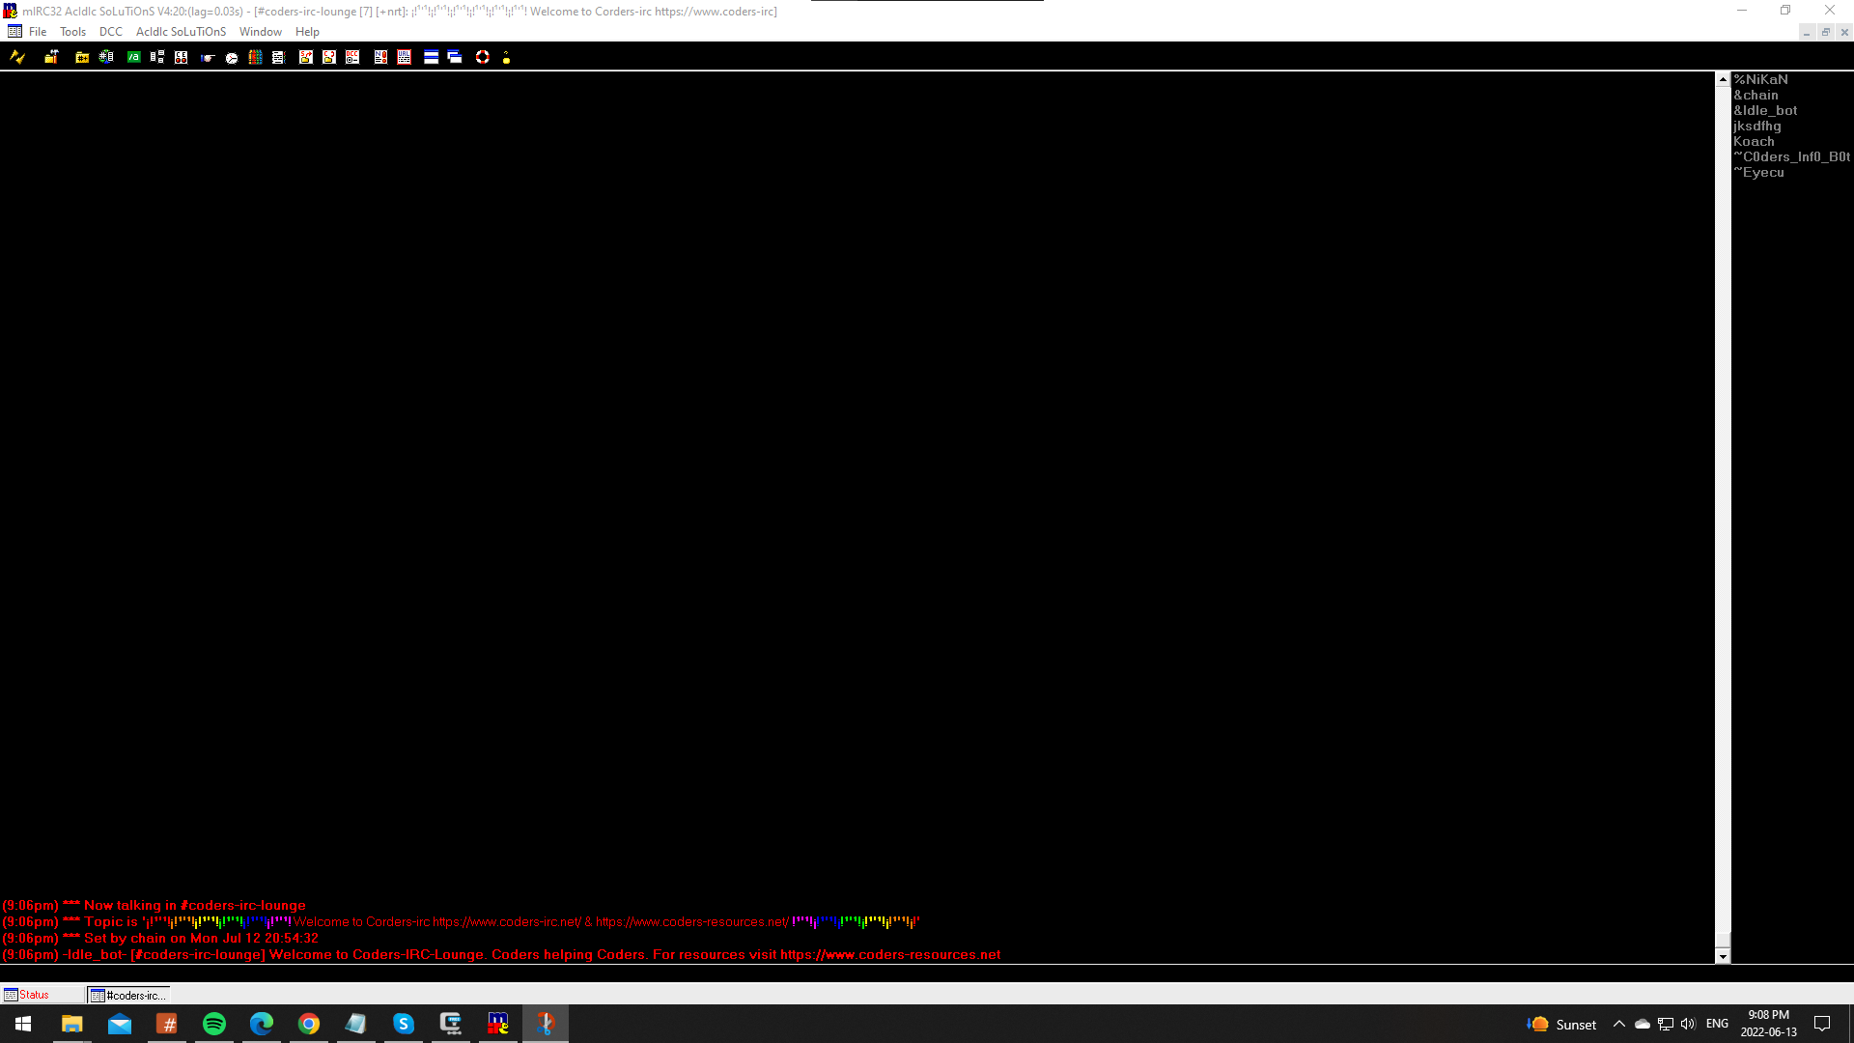Image resolution: width=1854 pixels, height=1043 pixels.
Task: Open aliases /a script editor icon
Action: click(133, 57)
